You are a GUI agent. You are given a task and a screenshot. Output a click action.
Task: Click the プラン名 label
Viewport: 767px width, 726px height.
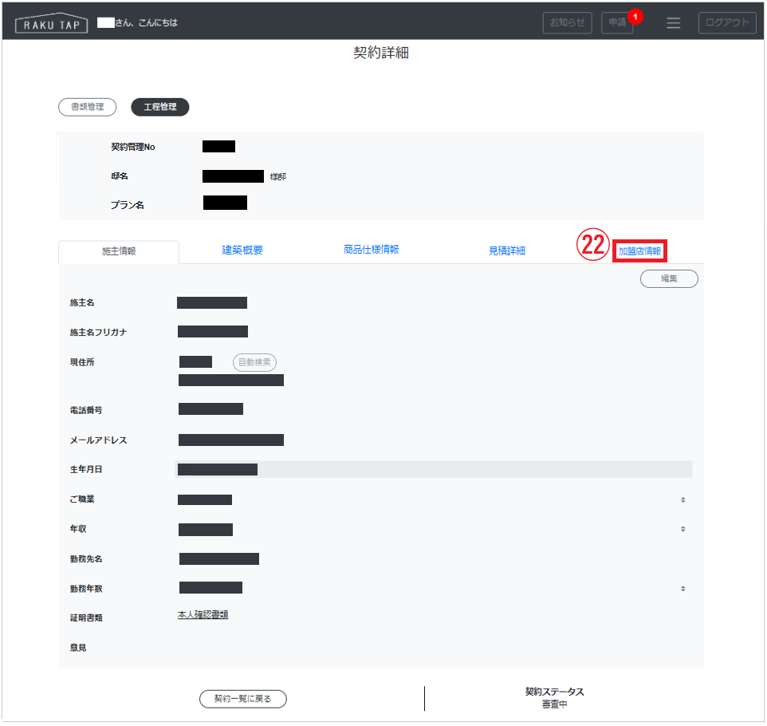128,205
